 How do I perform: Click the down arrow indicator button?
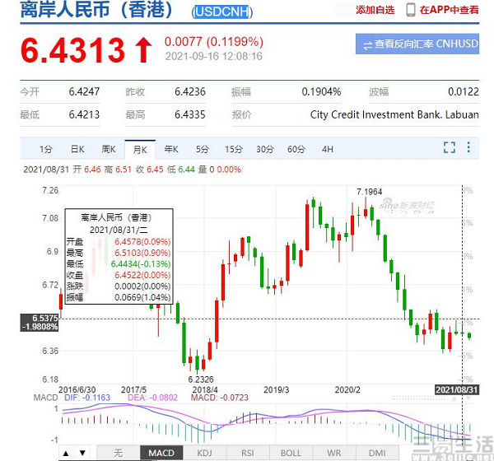(82, 454)
